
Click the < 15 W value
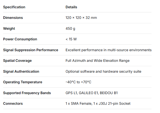[71, 39]
